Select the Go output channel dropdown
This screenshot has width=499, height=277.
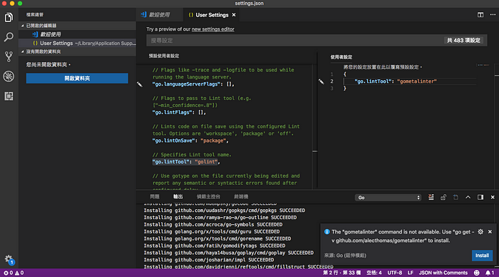pos(388,198)
